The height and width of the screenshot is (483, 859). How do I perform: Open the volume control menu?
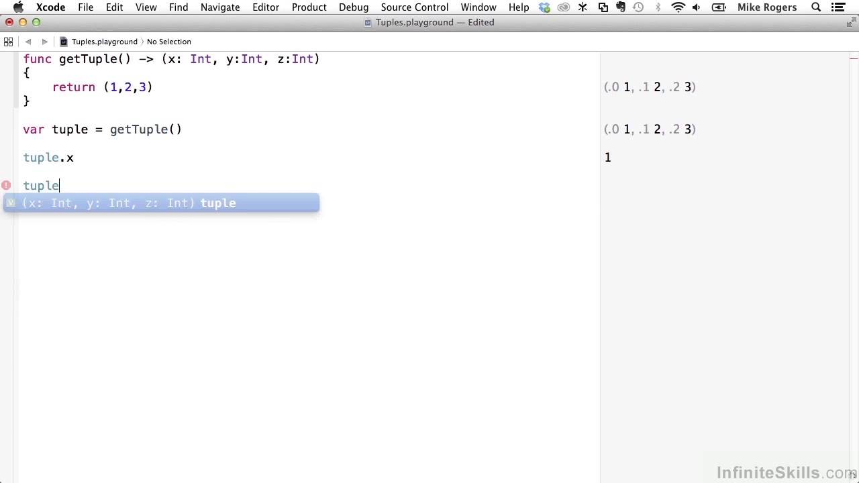coord(697,7)
